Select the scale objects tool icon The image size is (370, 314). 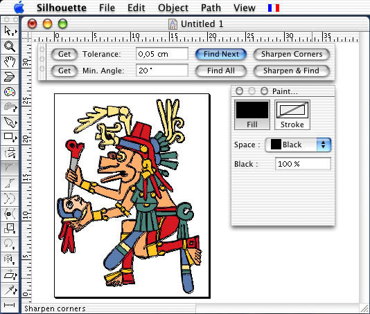(x=10, y=228)
